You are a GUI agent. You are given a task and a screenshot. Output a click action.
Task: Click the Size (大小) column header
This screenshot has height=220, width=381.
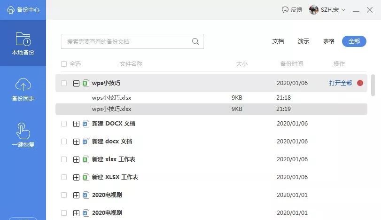tap(242, 64)
